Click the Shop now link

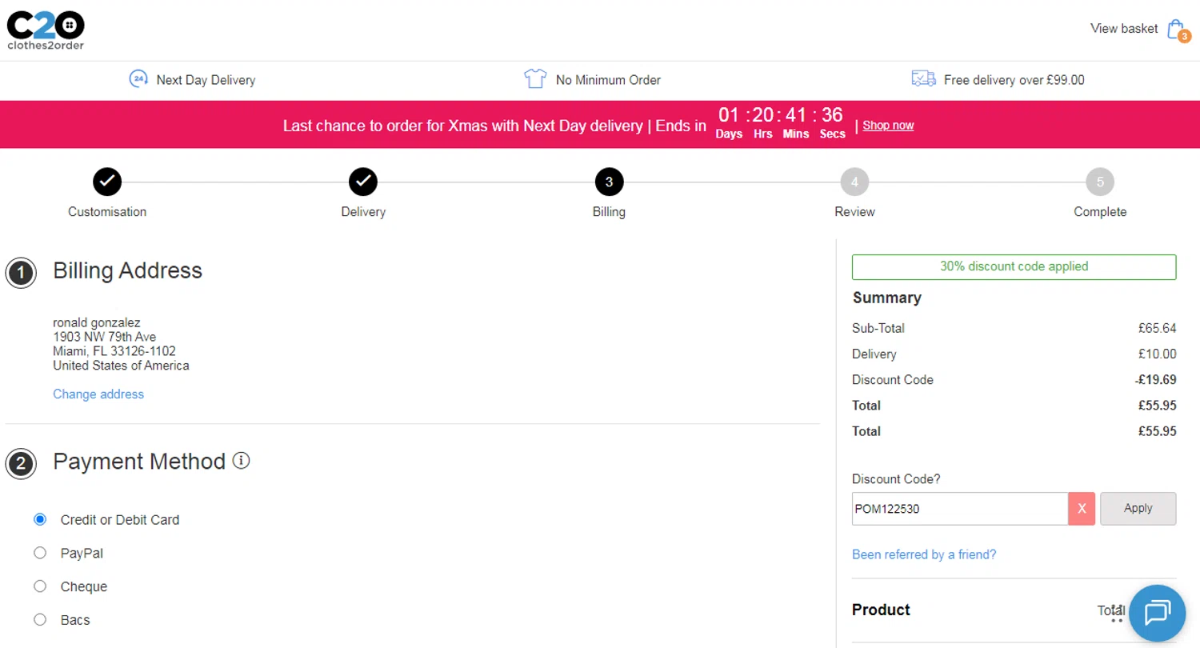pyautogui.click(x=888, y=126)
